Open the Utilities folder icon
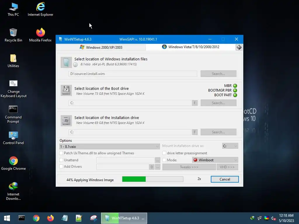Viewport: 299px width, 224px height. 13,61
